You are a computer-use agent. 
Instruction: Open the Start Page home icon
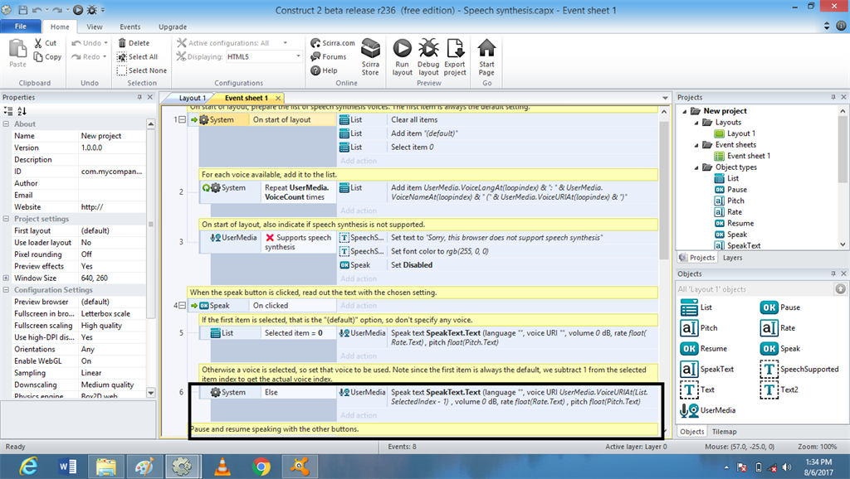pos(486,49)
